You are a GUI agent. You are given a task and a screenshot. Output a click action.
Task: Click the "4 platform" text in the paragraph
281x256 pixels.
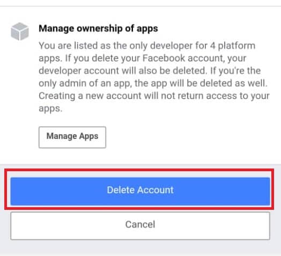(233, 46)
